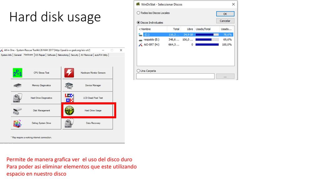319x179 pixels.
Task: Open Disk Management drive icon
Action: point(17,111)
